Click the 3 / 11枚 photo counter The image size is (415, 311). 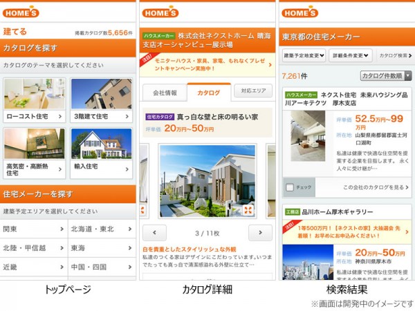click(207, 234)
